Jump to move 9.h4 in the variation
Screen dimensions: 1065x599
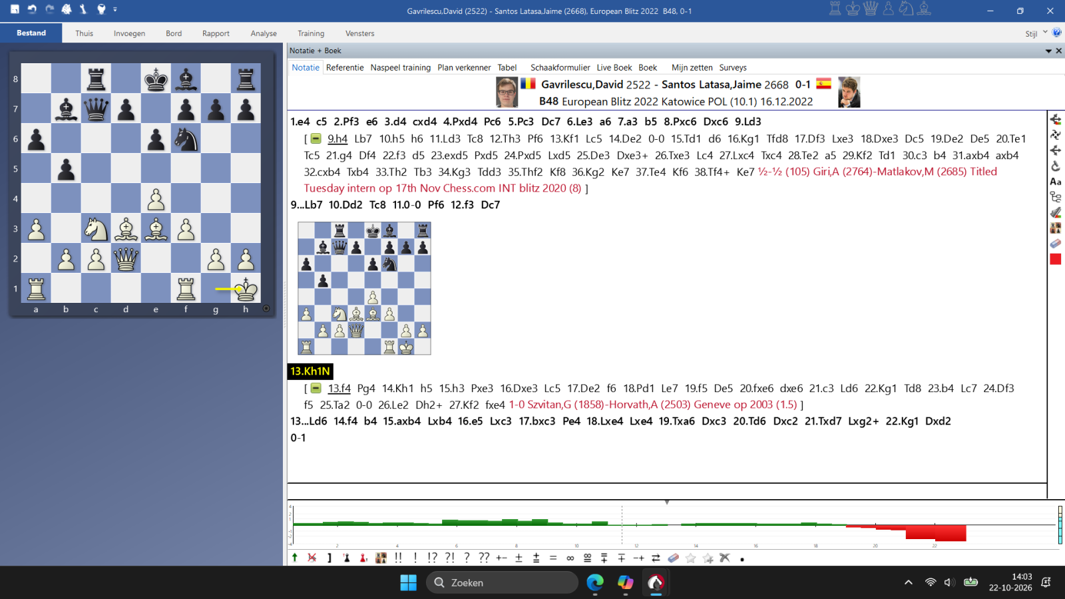point(337,138)
